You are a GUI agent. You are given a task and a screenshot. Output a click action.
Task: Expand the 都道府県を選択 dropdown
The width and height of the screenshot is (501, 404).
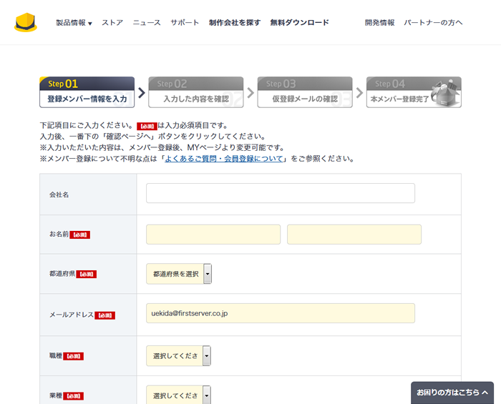179,274
